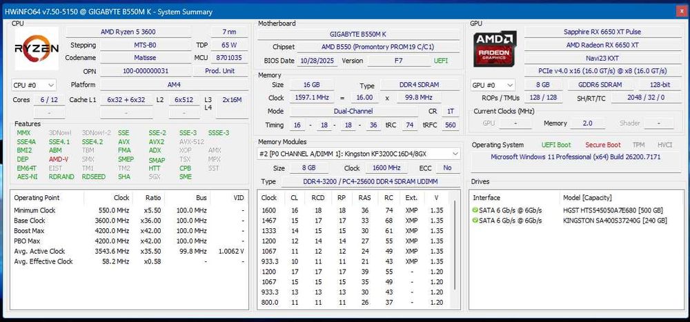This screenshot has height=322, width=690.
Task: Click the 'AVX2' feature label
Action: point(157,141)
